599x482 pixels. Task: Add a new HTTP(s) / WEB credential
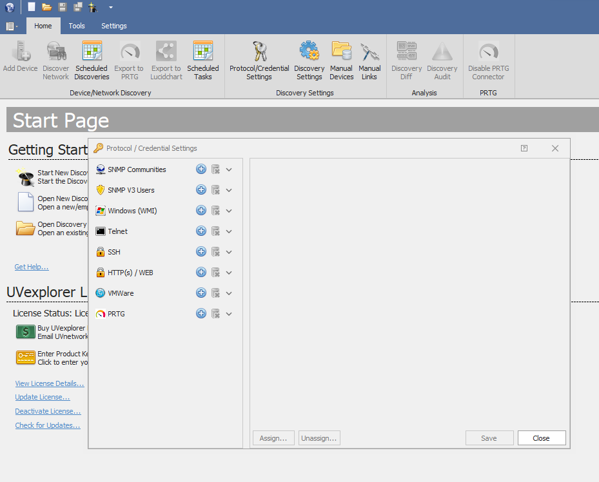(x=201, y=272)
